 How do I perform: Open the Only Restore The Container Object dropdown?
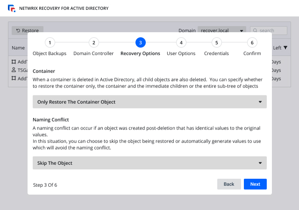(149, 102)
